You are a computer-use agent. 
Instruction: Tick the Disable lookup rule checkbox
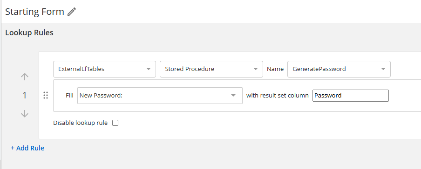[x=115, y=123]
